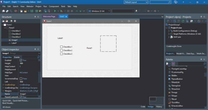Click the Object Inspector search magnifier icon

pos(38,57)
